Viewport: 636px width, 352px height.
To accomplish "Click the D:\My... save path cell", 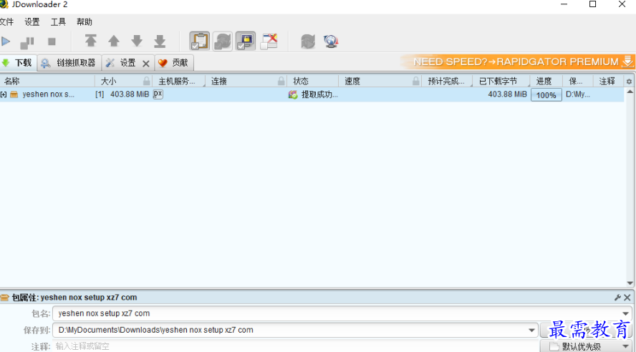I will tap(577, 94).
